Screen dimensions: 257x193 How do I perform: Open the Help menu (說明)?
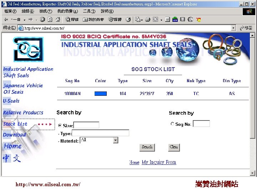[107, 11]
